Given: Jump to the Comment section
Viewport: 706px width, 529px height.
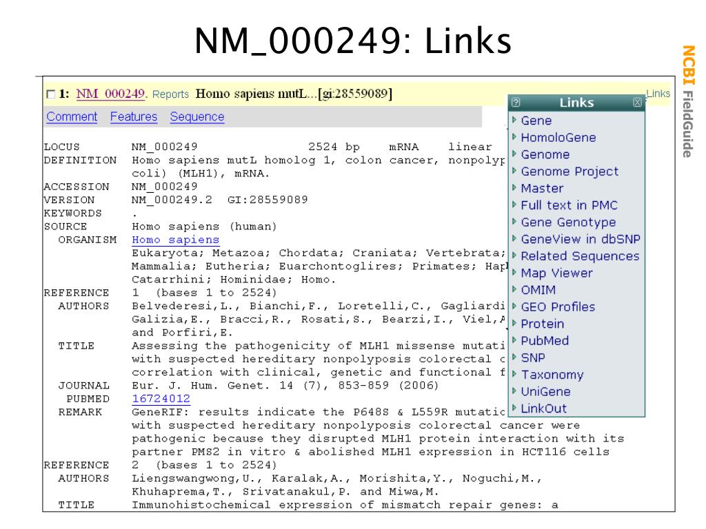Looking at the screenshot, I should [x=72, y=116].
